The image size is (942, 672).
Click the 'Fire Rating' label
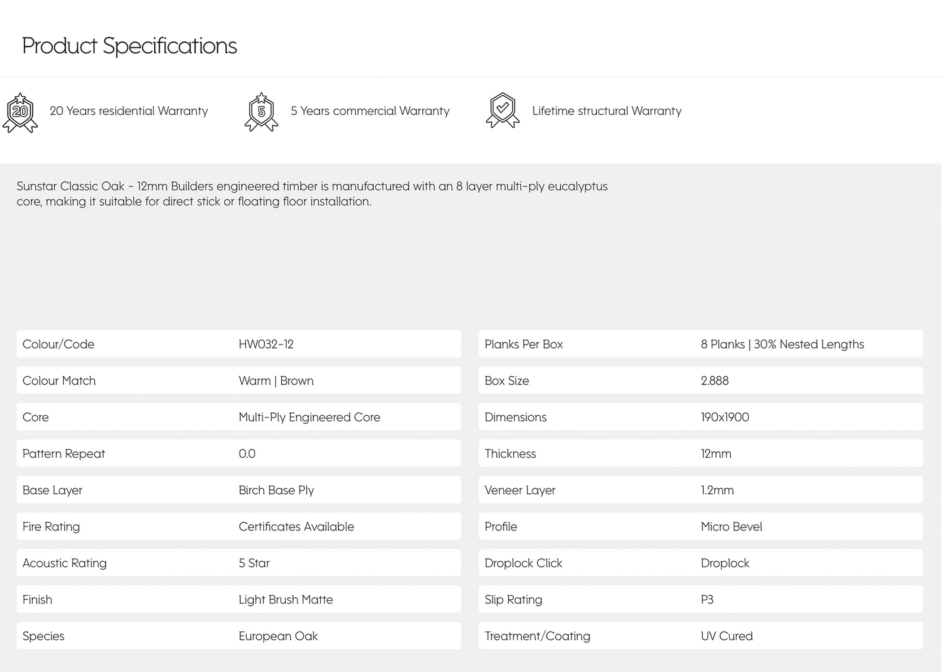pos(51,527)
